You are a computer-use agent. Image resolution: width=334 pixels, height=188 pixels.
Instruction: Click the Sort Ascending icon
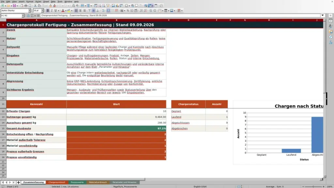click(x=100, y=6)
